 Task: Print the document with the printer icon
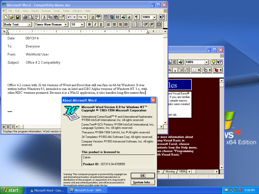[x=25, y=17]
